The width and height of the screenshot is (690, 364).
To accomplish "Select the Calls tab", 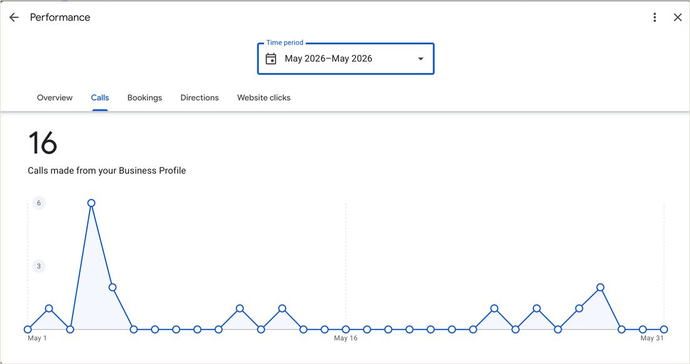I will [100, 98].
